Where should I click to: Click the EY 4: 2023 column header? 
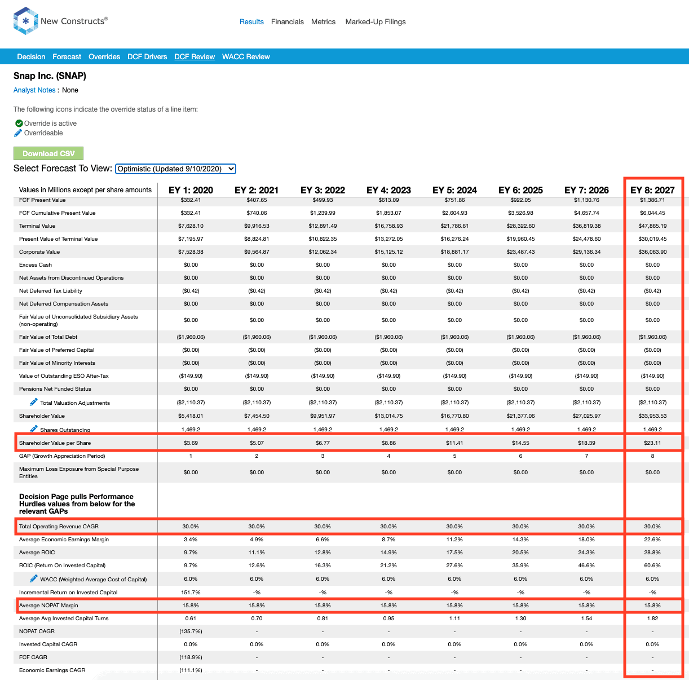(388, 190)
